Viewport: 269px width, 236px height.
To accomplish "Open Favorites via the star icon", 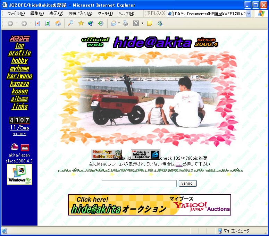I will click(81, 23).
